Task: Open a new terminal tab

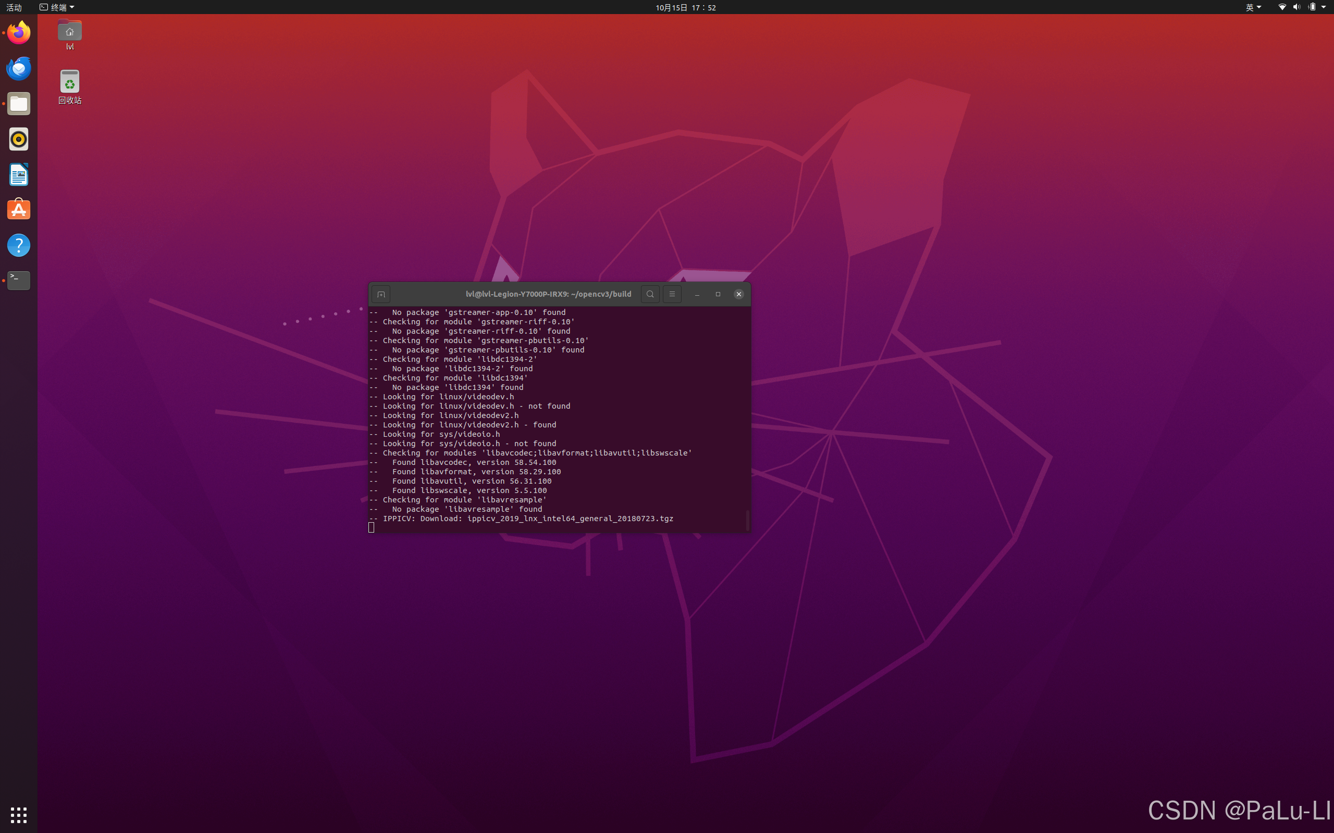Action: pos(381,294)
